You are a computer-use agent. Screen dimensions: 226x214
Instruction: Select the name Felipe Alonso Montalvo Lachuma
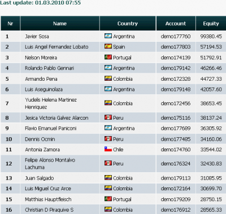[x=50, y=164]
